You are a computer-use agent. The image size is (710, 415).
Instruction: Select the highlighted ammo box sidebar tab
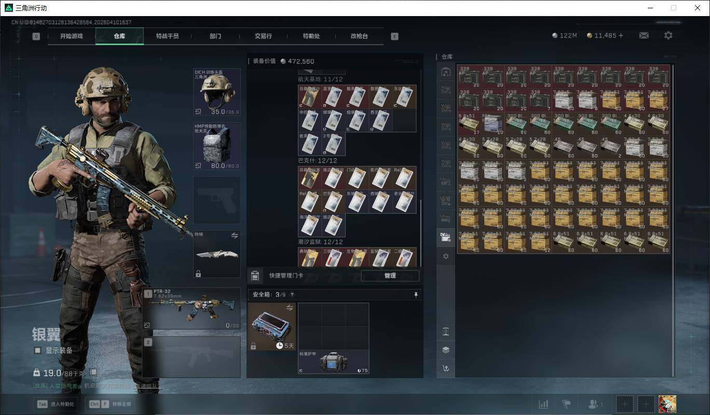point(445,238)
